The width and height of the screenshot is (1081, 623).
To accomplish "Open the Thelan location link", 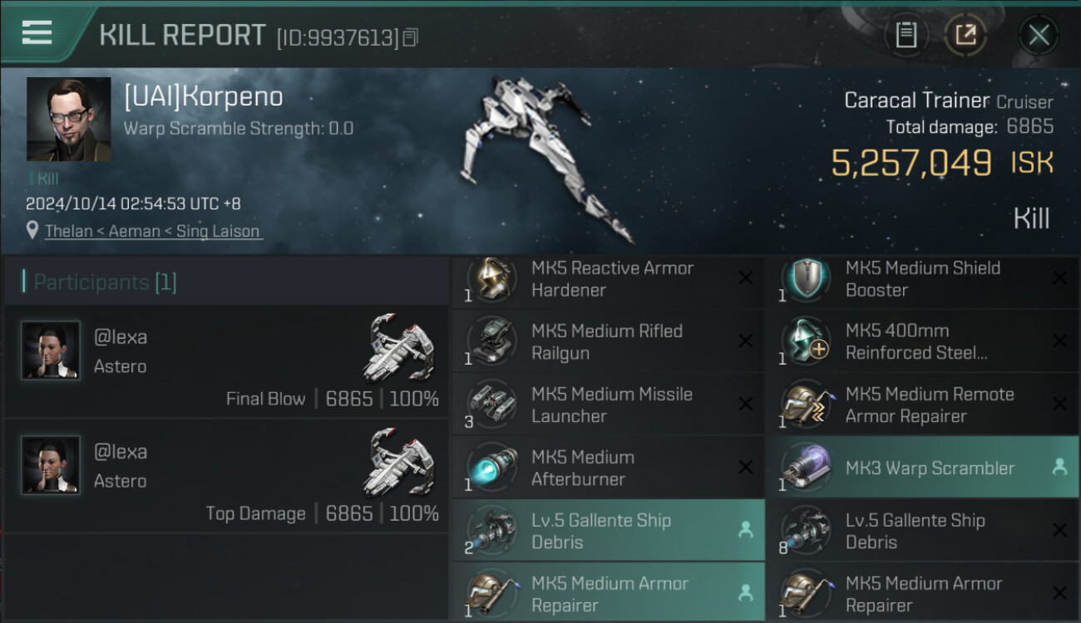I will tap(153, 231).
